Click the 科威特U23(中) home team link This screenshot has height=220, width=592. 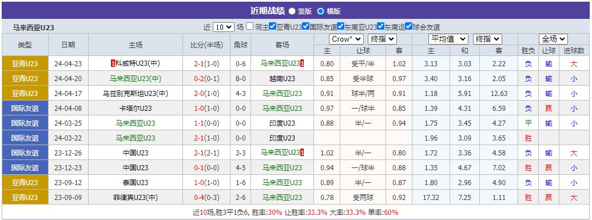coord(137,63)
